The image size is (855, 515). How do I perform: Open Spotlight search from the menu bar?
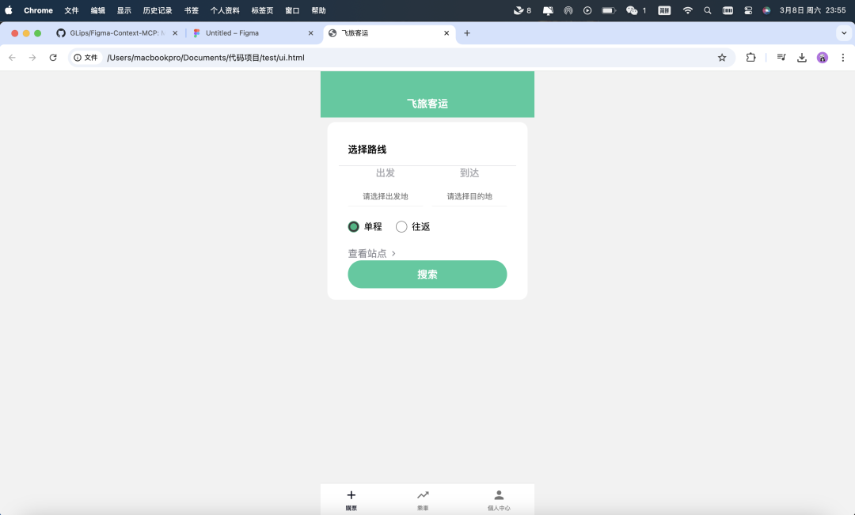(707, 10)
